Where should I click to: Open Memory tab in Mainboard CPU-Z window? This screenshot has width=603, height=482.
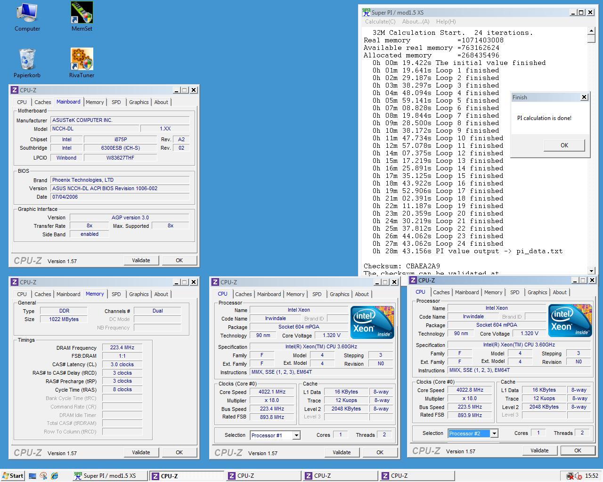click(95, 102)
